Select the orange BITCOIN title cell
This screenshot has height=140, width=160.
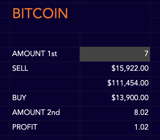pos(80,18)
